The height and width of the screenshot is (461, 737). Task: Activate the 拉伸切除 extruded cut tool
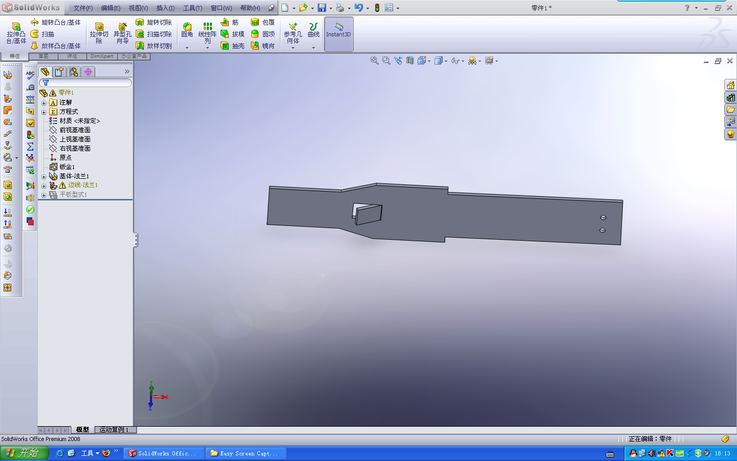[x=99, y=33]
